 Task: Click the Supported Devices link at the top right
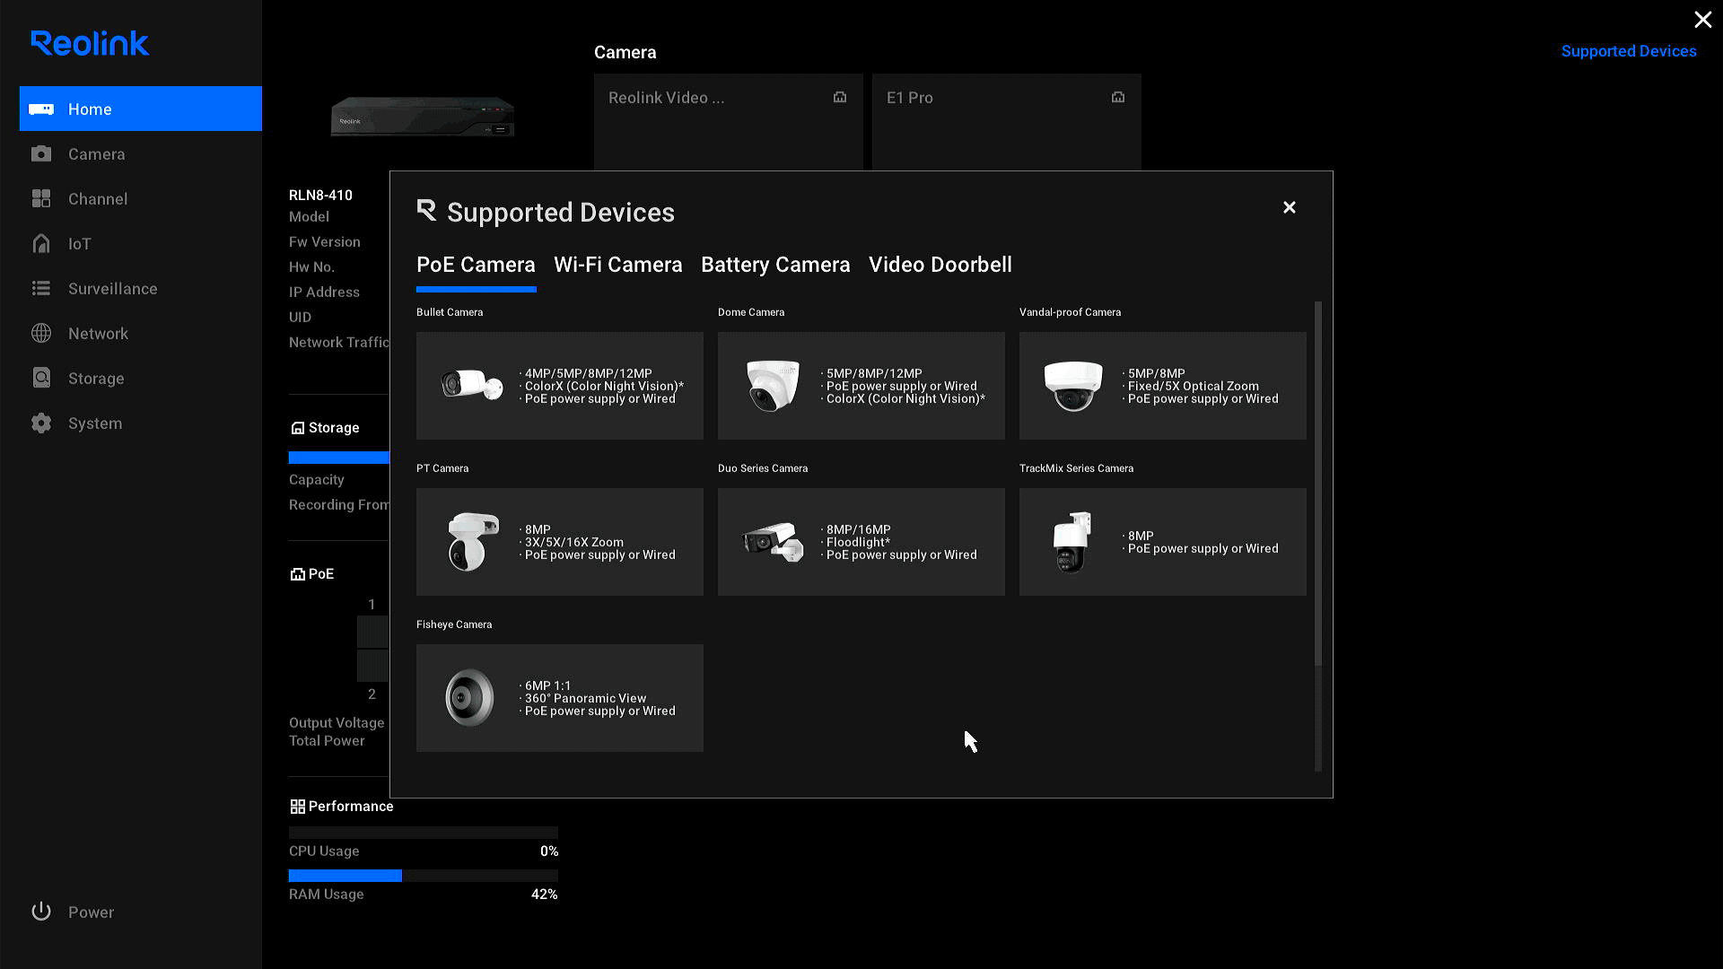(x=1629, y=51)
